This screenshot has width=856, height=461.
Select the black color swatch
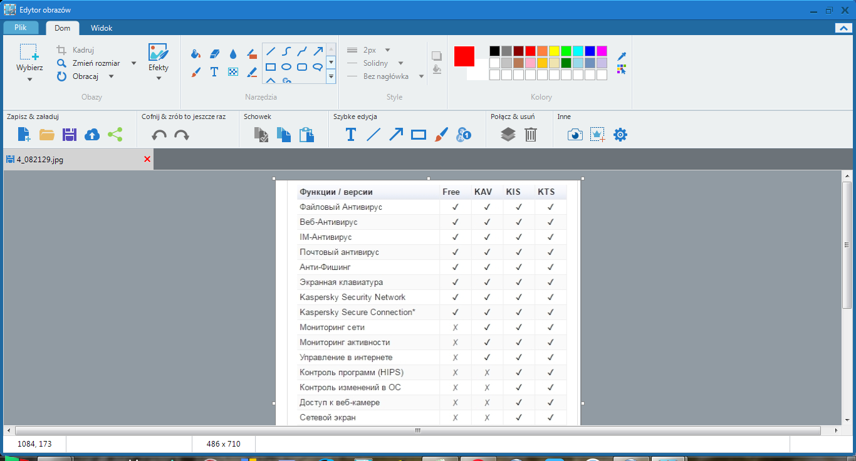coord(495,51)
